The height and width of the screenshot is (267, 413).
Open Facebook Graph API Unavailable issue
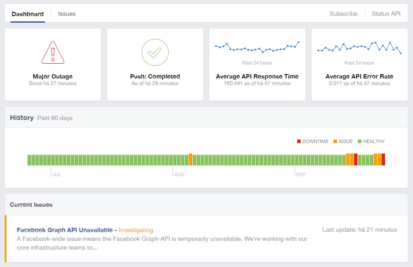click(x=65, y=230)
